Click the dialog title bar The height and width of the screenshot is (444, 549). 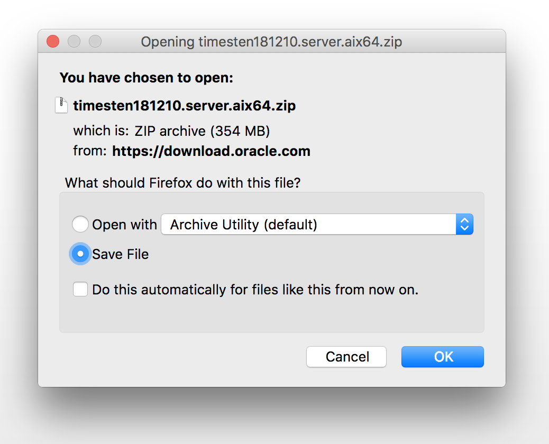(272, 42)
